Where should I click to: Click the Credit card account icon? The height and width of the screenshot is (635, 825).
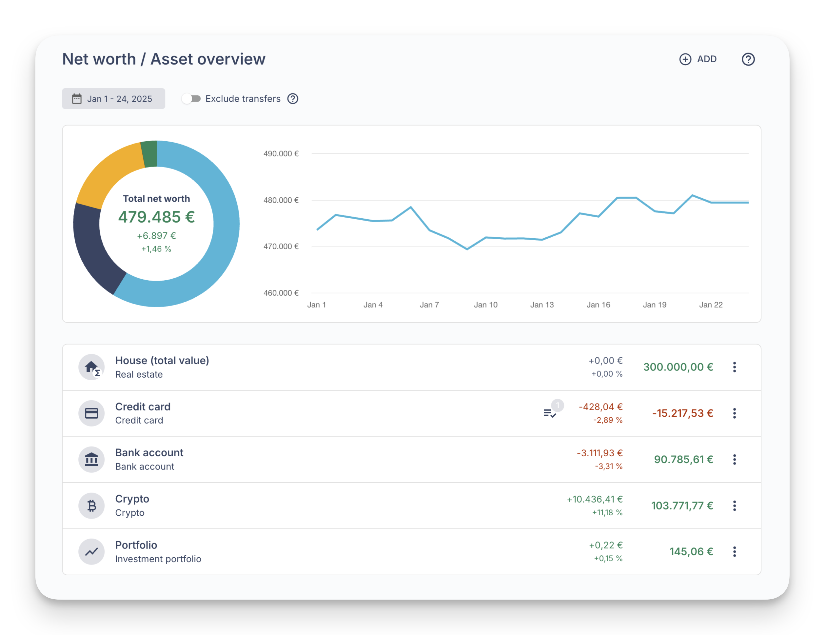91,413
